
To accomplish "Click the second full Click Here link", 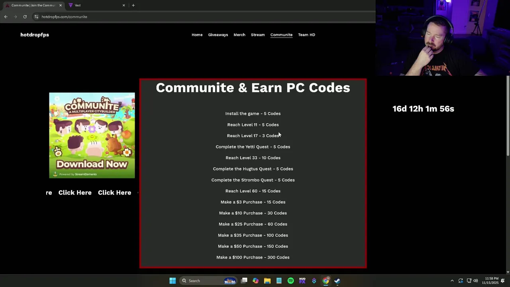I will (x=114, y=193).
